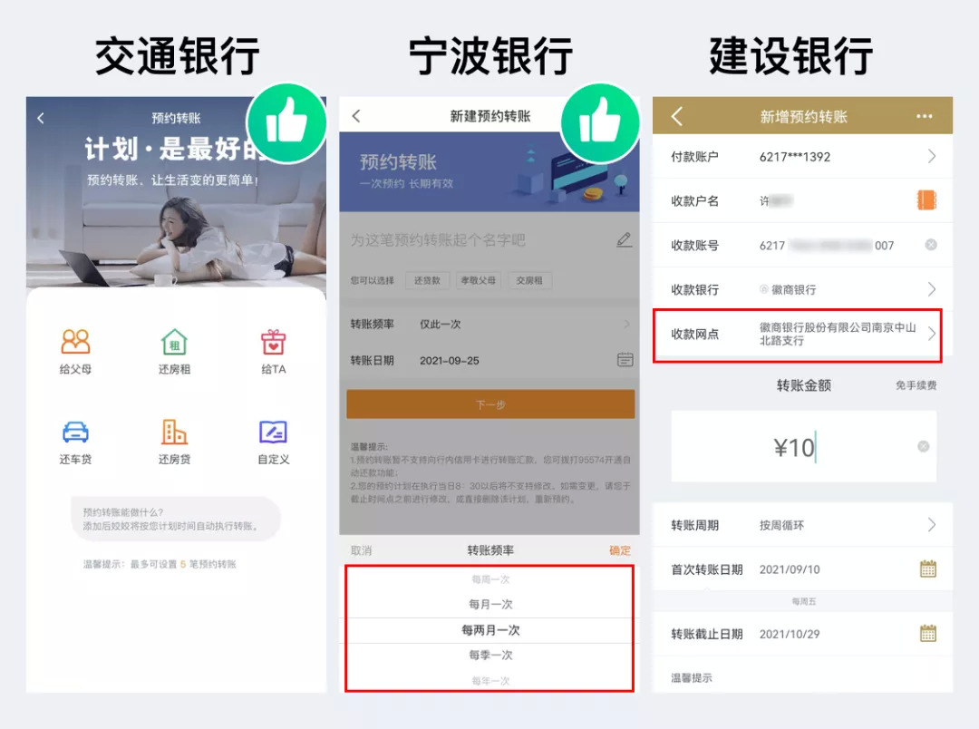The height and width of the screenshot is (729, 979).
Task: Expand the 付款账户 row chevron
Action: [x=932, y=156]
